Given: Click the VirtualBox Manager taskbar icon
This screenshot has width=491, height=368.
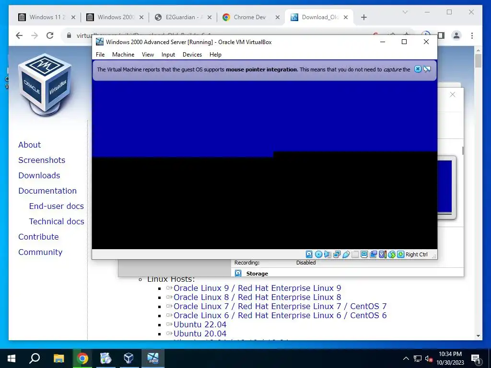Looking at the screenshot, I should pyautogui.click(x=129, y=358).
